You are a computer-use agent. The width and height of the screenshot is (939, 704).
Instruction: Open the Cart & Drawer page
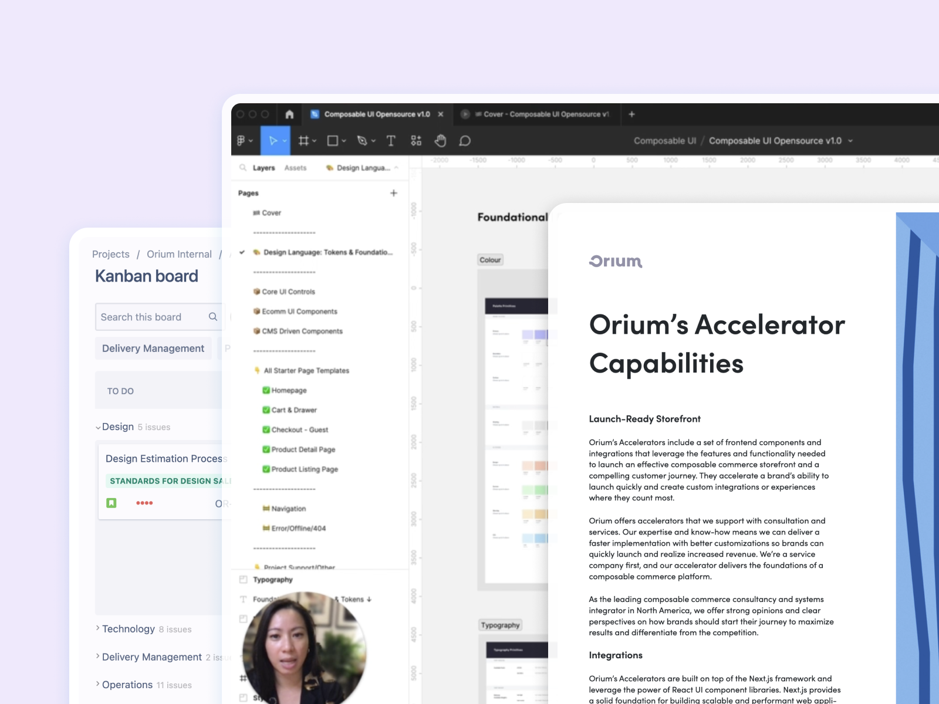289,410
